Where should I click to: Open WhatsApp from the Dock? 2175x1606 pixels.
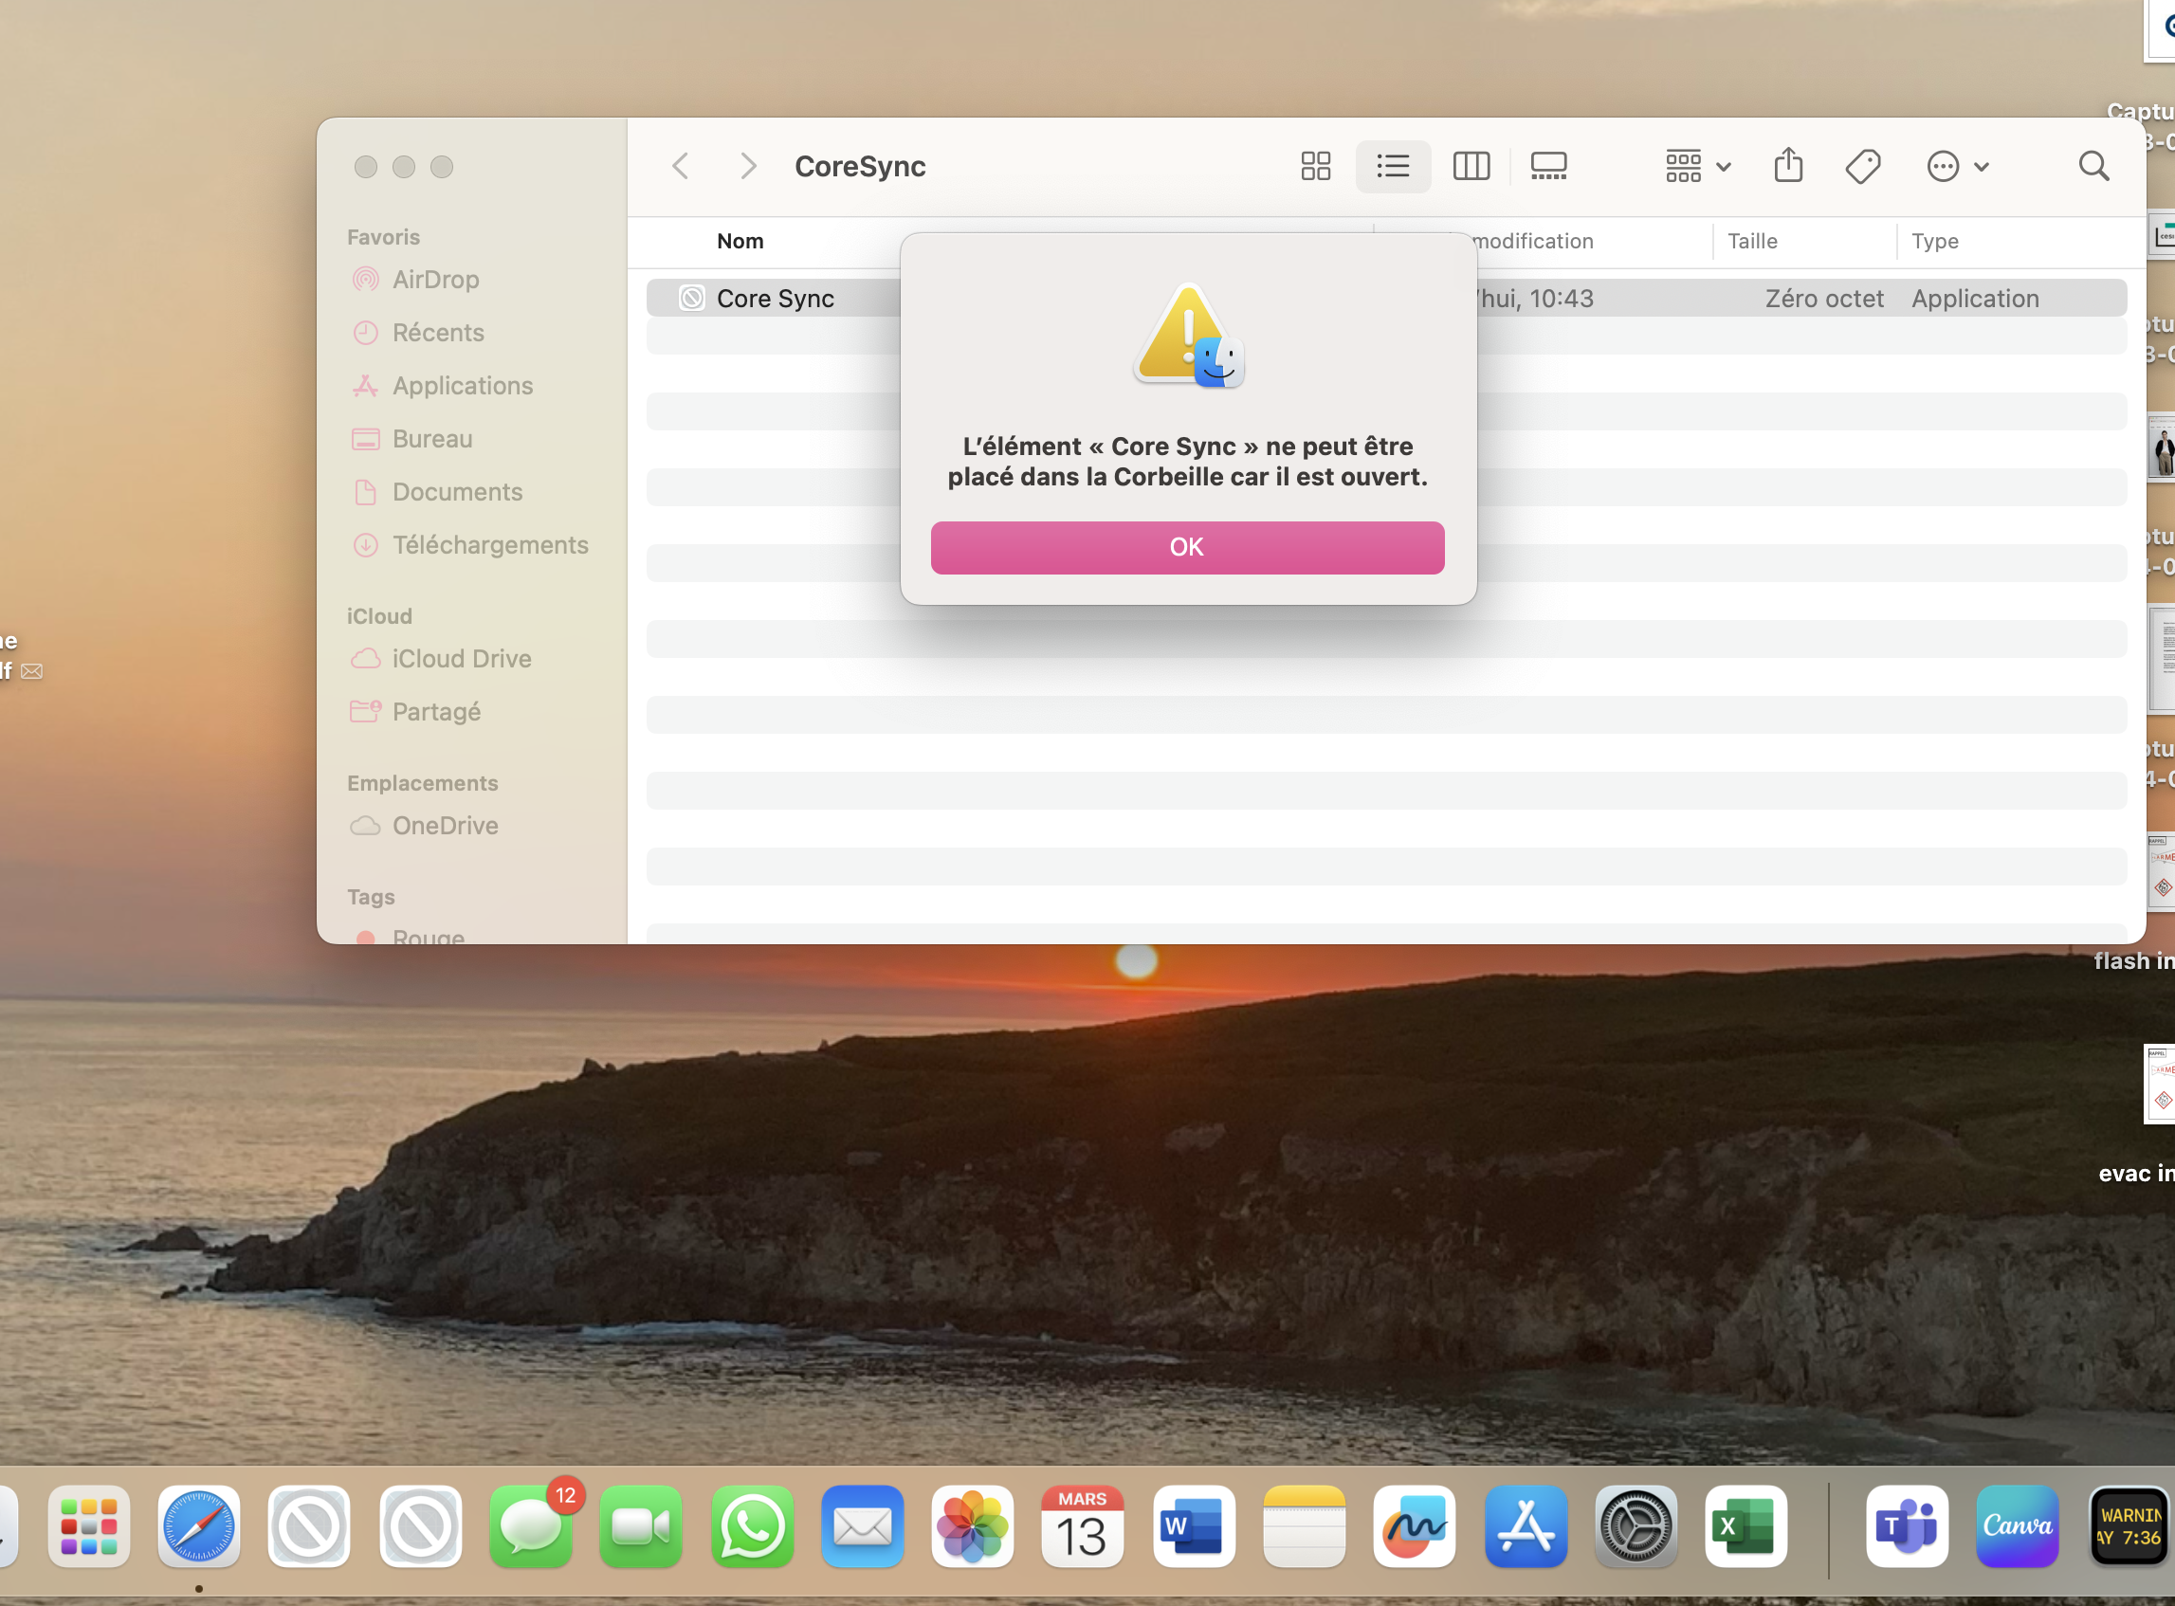(752, 1526)
